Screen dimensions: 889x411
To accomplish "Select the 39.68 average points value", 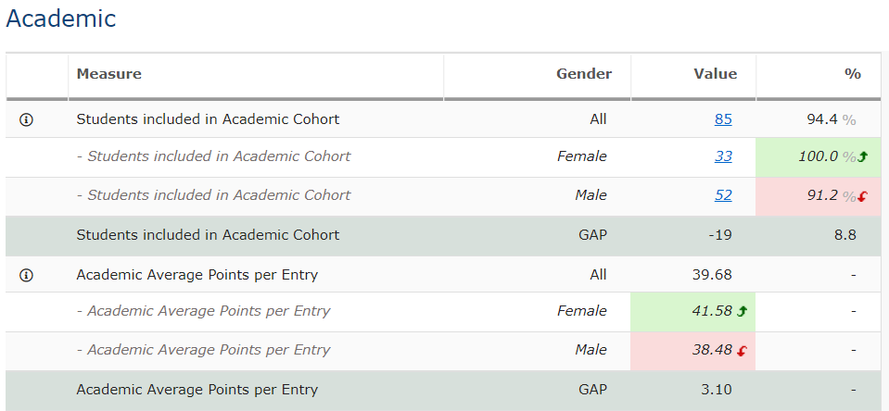I will [x=711, y=274].
